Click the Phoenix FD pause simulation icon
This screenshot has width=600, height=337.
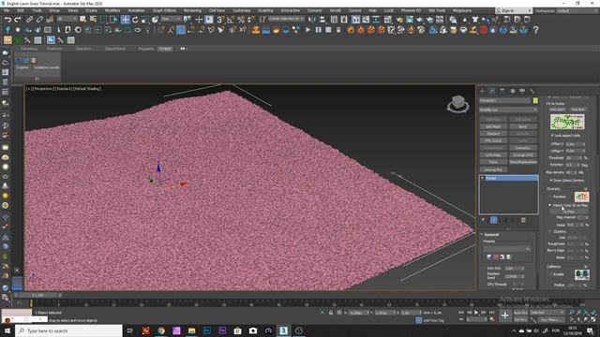319,30
